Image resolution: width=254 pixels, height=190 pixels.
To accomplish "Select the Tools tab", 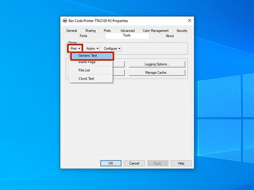I will click(127, 36).
